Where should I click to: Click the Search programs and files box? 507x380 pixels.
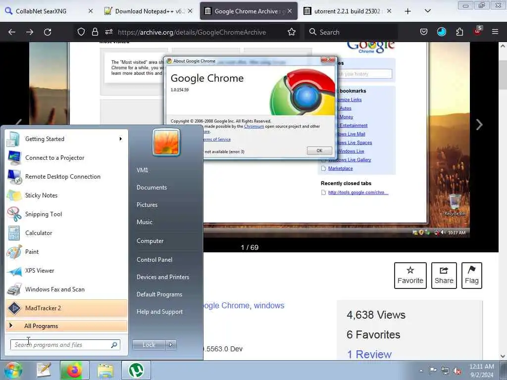coord(65,345)
